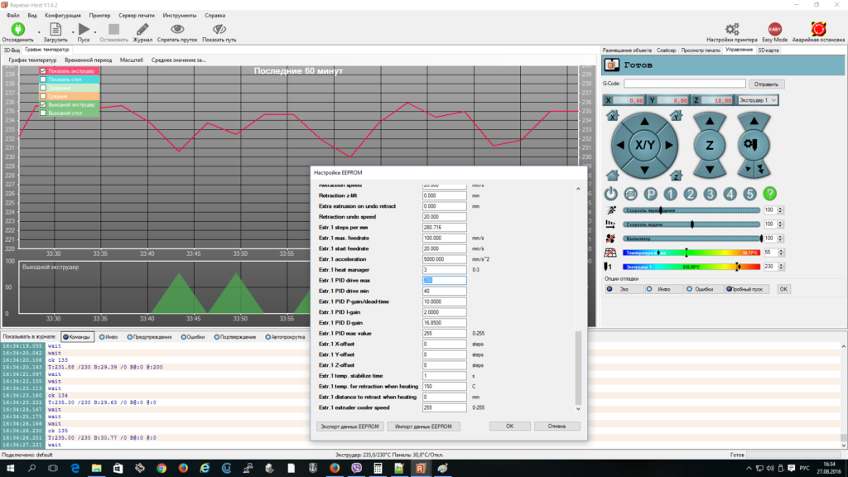Open the Загрузить load file icon
Image resolution: width=848 pixels, height=477 pixels.
[55, 29]
